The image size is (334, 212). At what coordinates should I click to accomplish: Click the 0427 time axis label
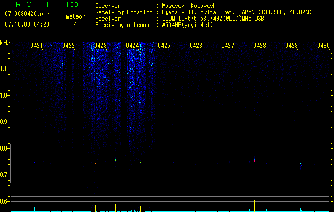228,46
